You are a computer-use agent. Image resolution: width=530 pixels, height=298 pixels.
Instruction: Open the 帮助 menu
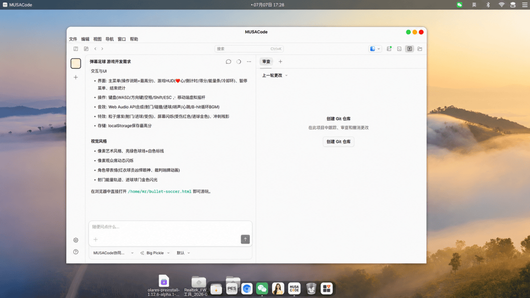coord(134,39)
